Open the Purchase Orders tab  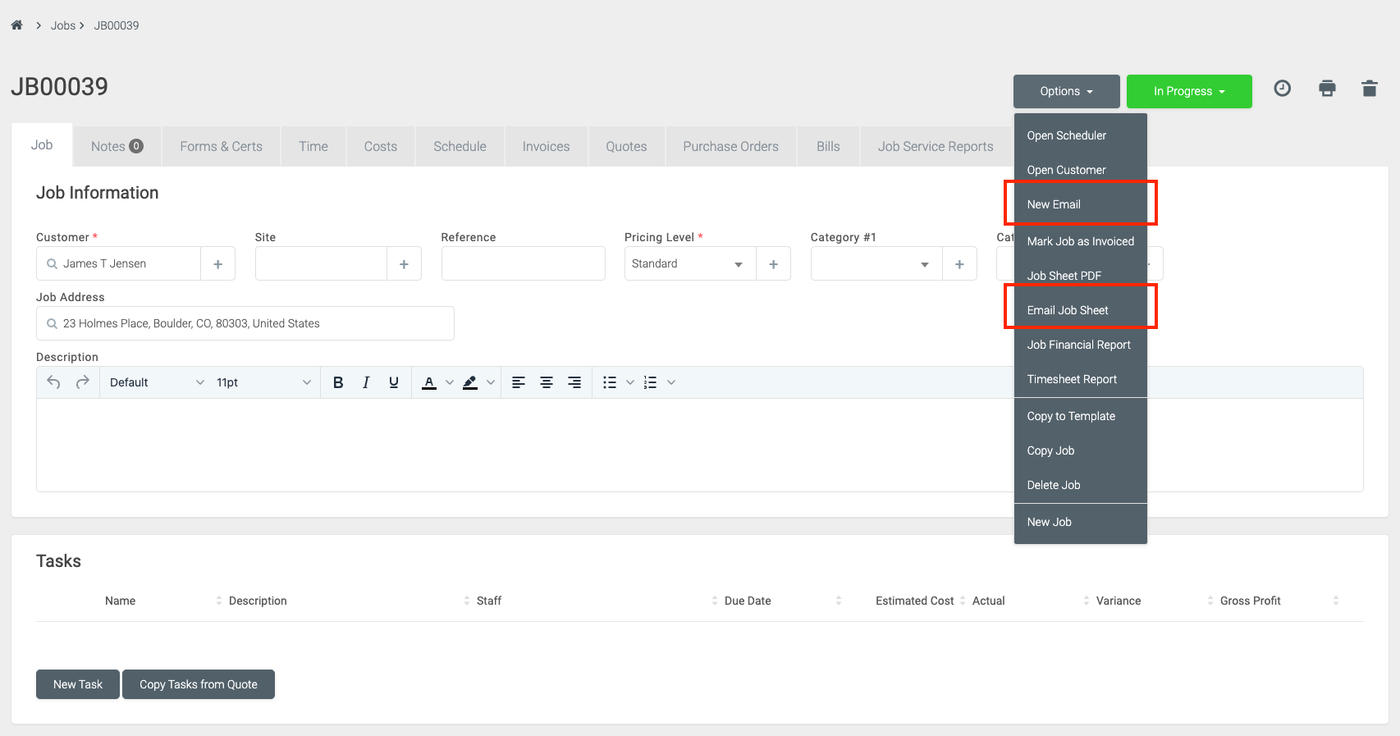730,146
